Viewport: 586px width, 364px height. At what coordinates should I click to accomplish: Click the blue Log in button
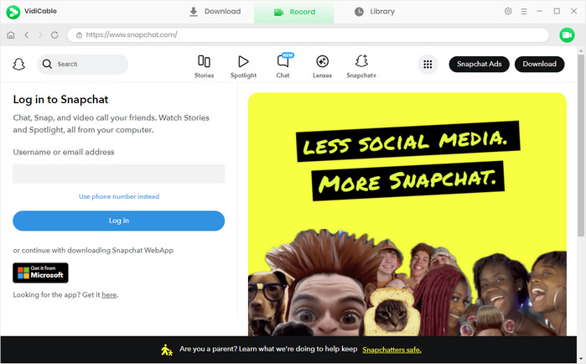click(119, 221)
